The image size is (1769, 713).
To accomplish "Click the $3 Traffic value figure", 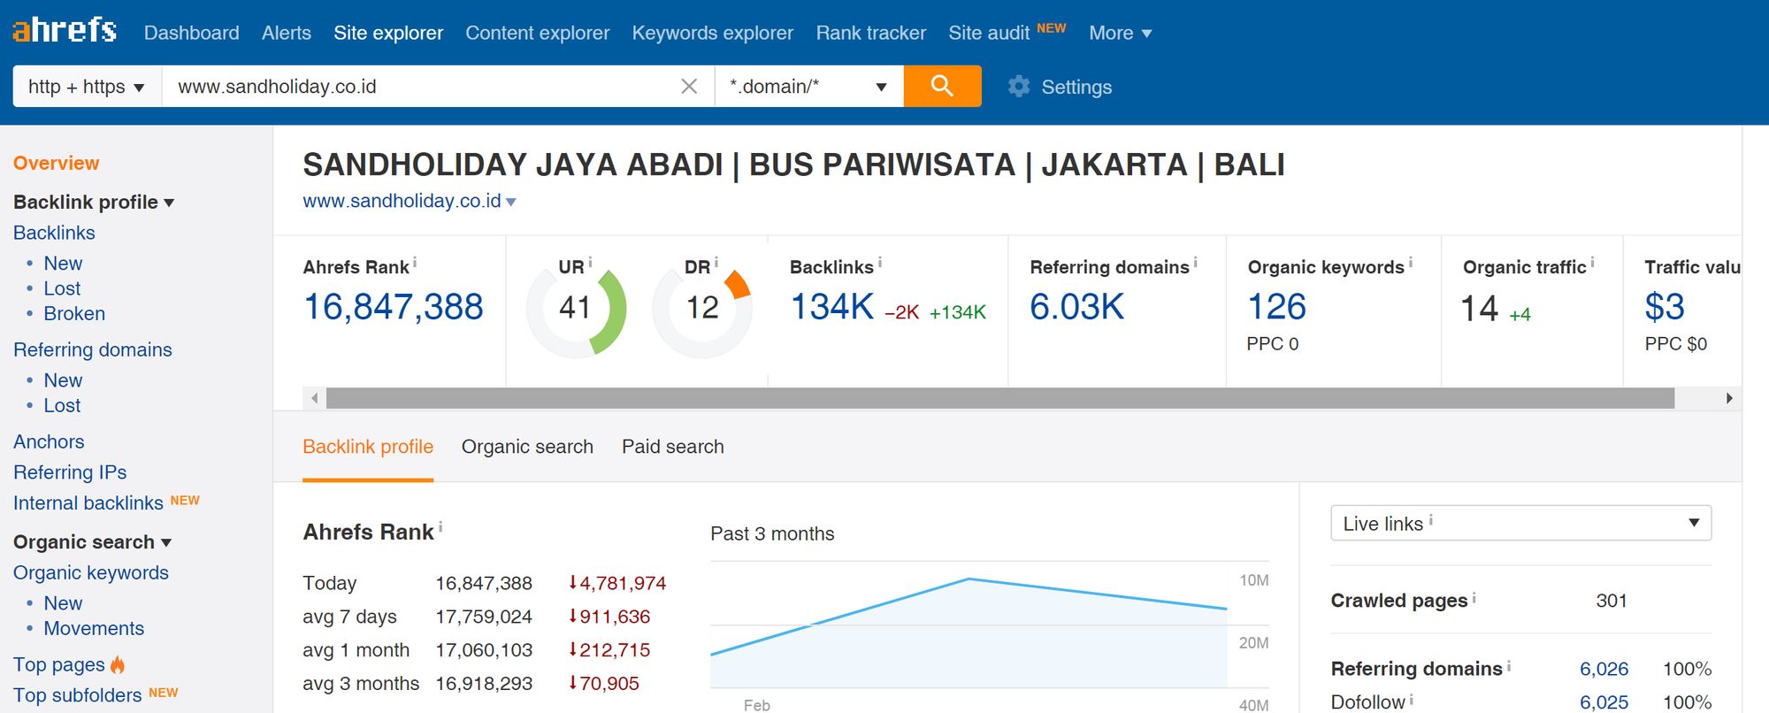I will [x=1665, y=307].
